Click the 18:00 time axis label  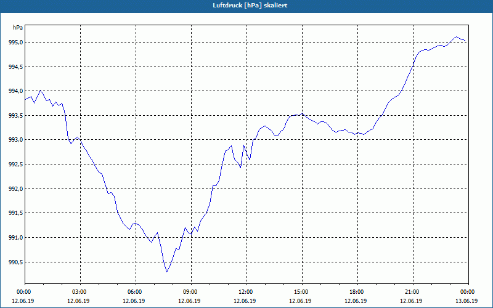click(358, 292)
